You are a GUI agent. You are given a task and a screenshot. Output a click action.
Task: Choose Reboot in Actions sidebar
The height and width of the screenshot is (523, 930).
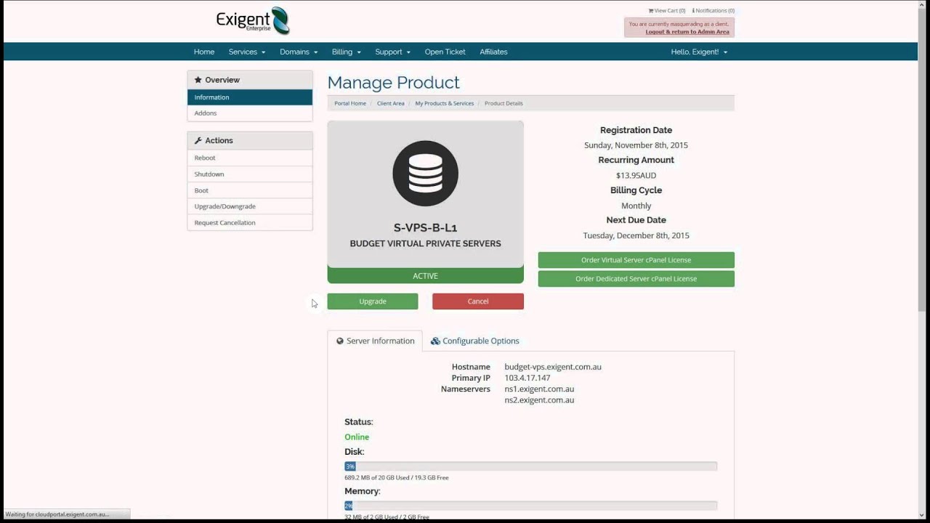[250, 158]
